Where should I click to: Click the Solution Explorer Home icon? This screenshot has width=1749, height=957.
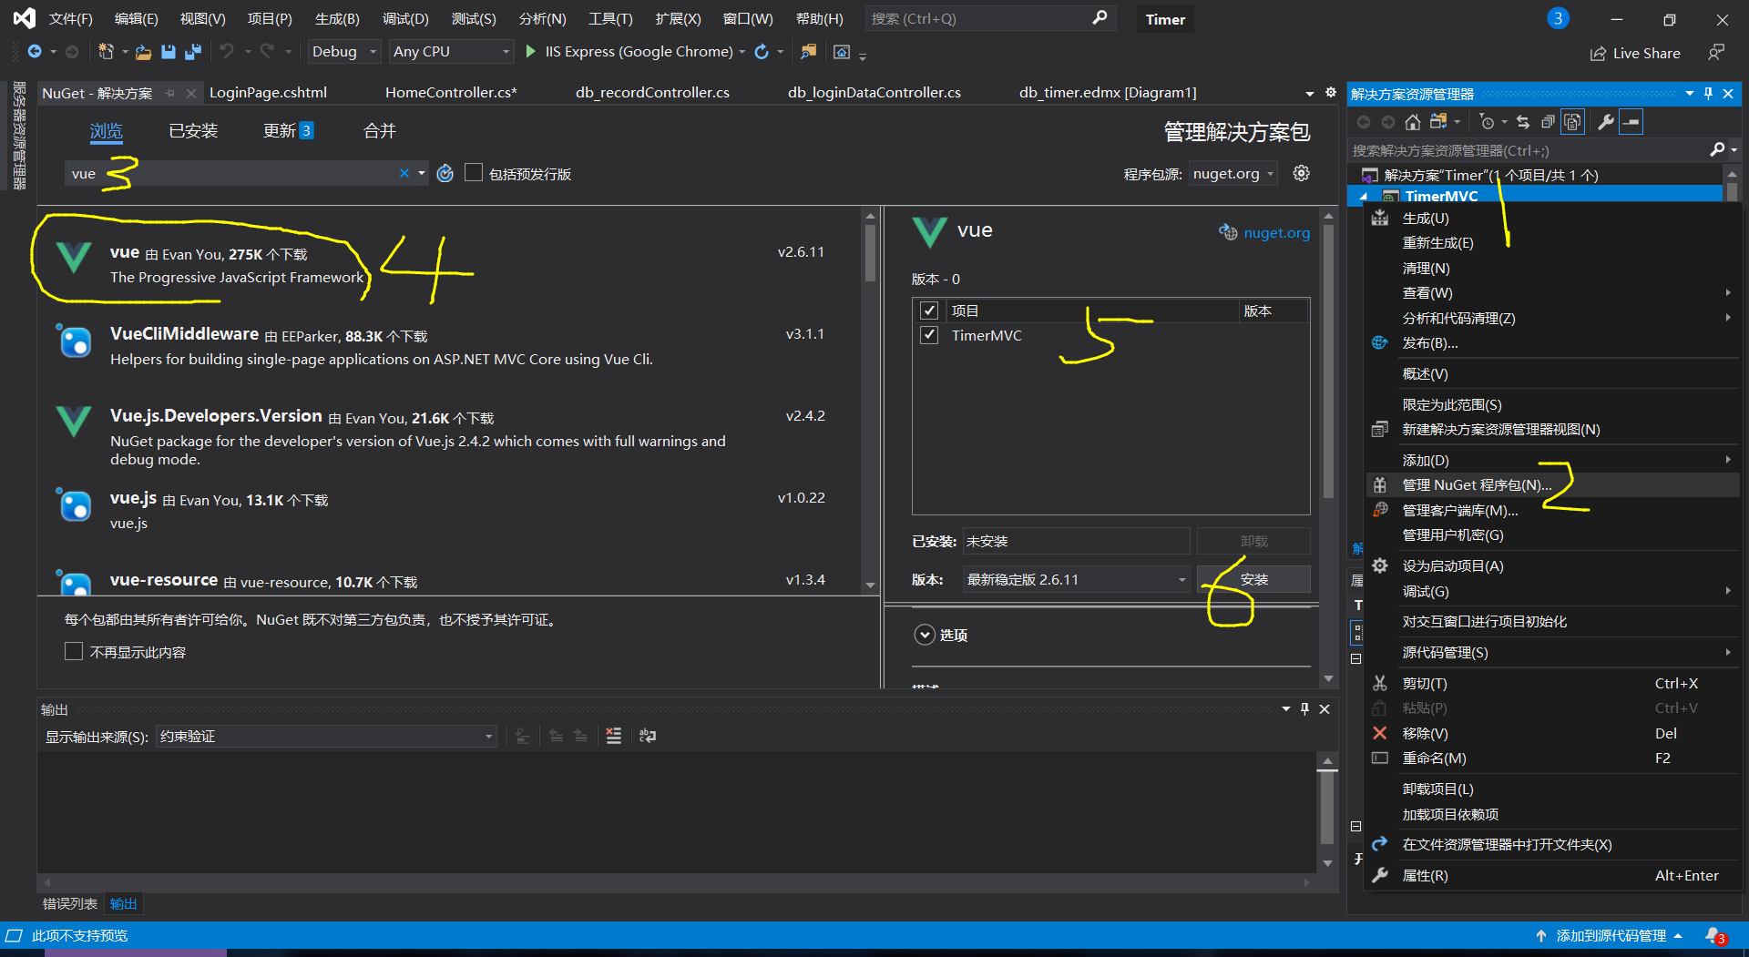click(x=1412, y=122)
